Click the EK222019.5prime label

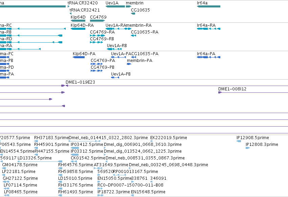(169, 138)
